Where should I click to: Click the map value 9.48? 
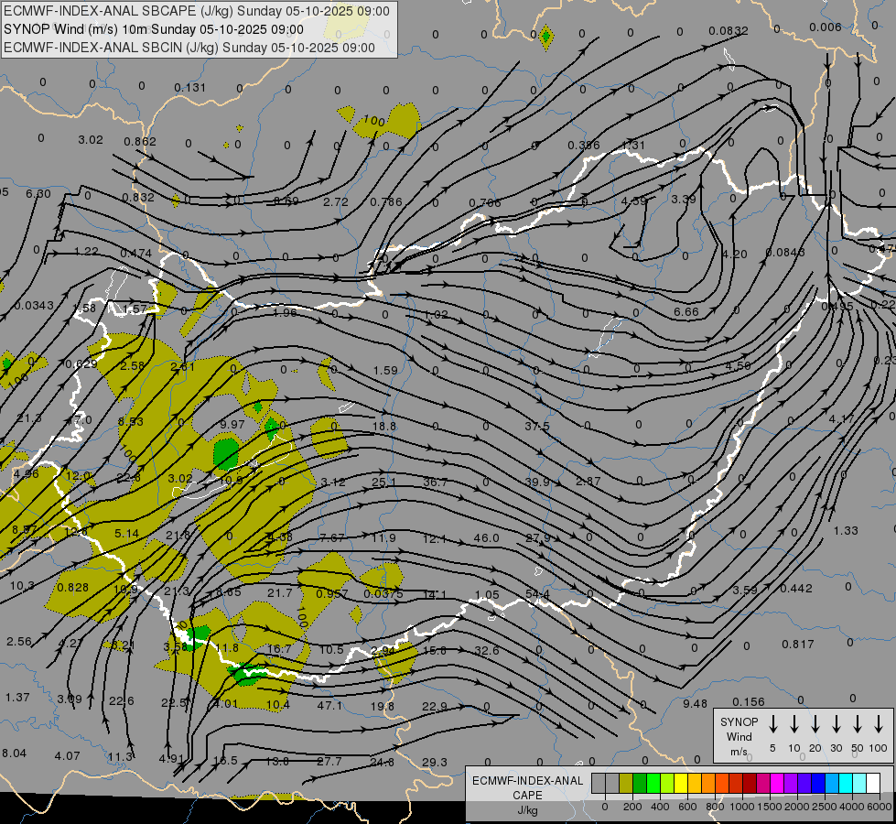(x=695, y=703)
